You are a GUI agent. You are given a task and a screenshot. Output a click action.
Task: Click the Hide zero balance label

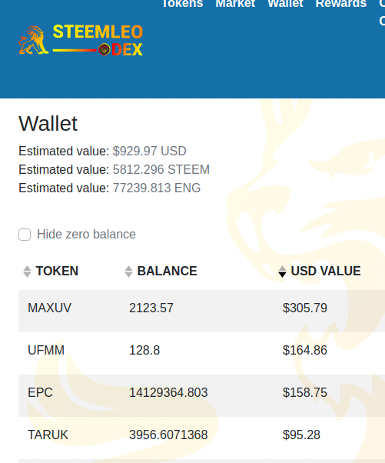86,235
